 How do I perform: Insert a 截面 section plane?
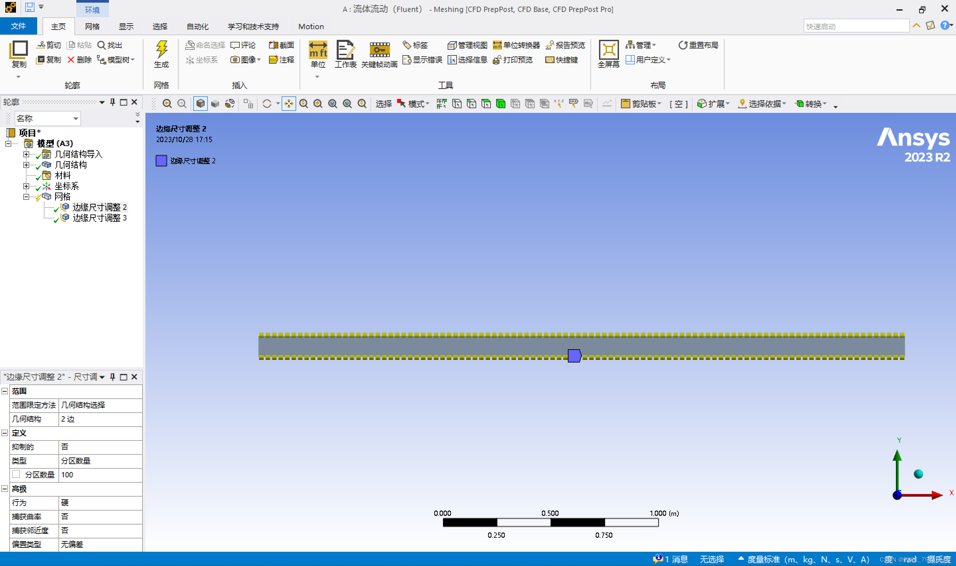tap(282, 45)
